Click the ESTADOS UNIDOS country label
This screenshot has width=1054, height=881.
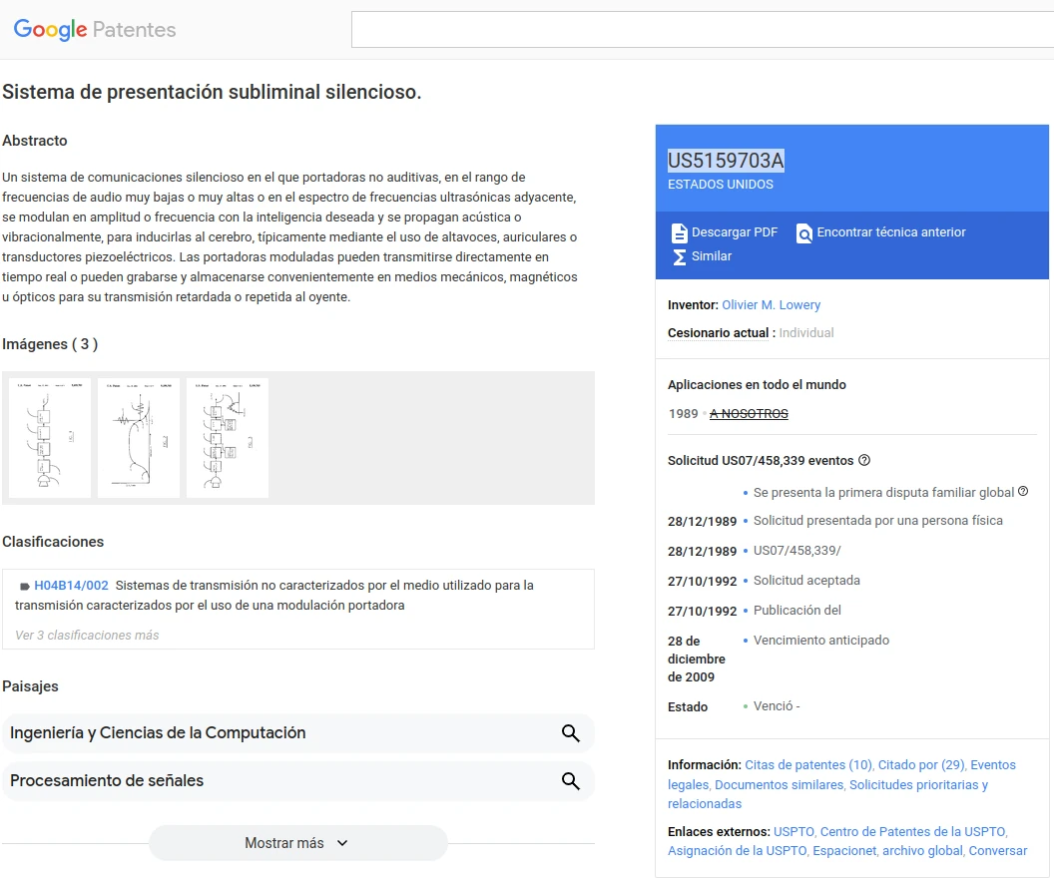(720, 185)
